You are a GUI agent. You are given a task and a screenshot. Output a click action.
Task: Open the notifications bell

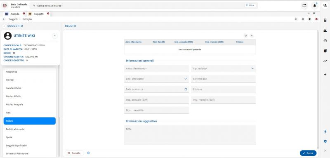[x=315, y=6]
